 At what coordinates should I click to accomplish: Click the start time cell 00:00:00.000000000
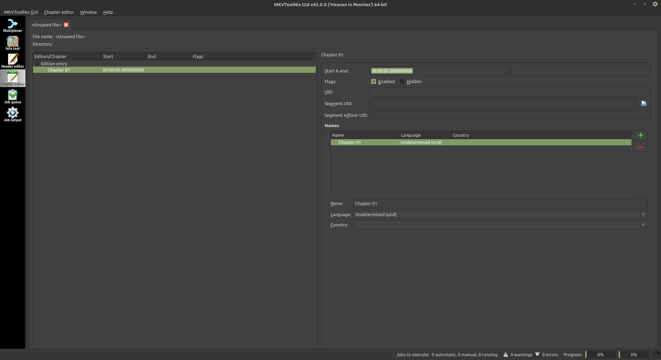(x=123, y=70)
